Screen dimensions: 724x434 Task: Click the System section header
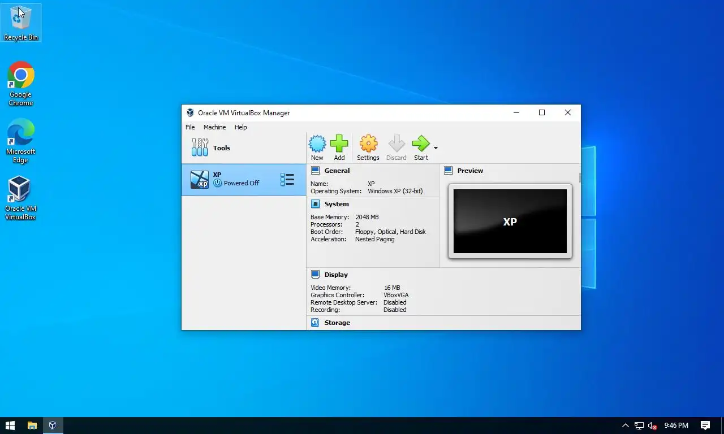pos(337,204)
